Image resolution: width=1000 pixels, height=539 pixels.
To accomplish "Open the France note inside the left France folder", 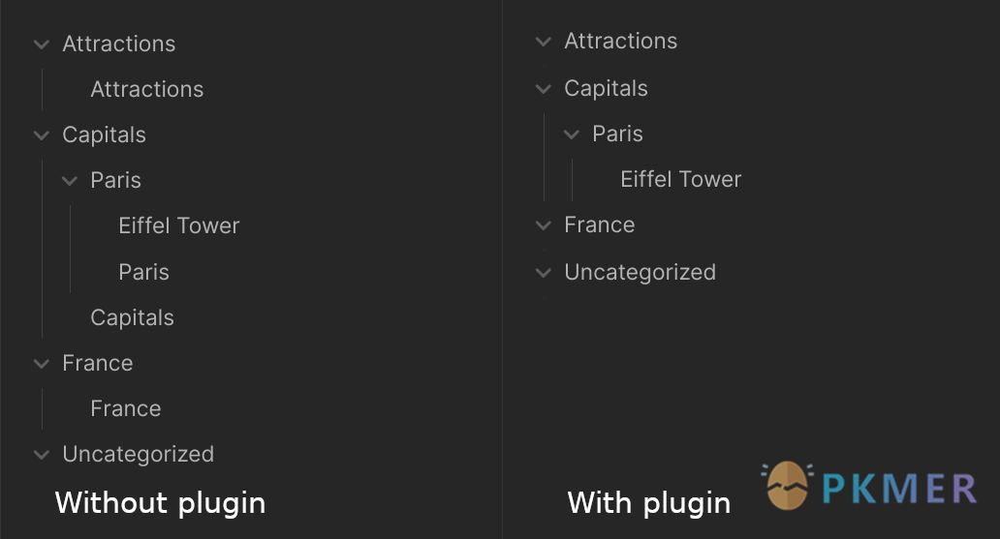I will pyautogui.click(x=126, y=408).
